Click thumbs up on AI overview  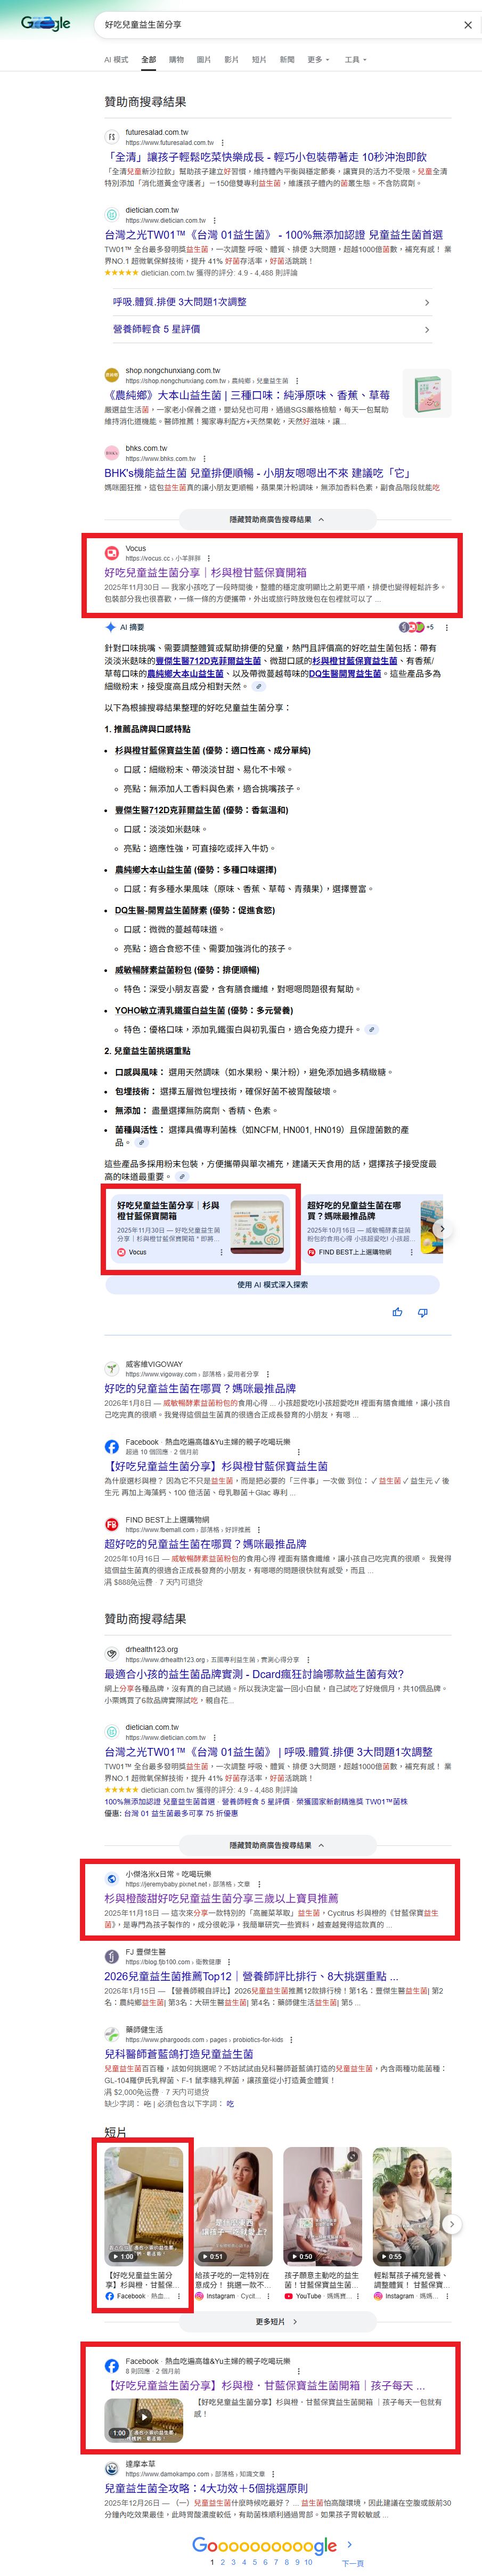(x=397, y=1312)
